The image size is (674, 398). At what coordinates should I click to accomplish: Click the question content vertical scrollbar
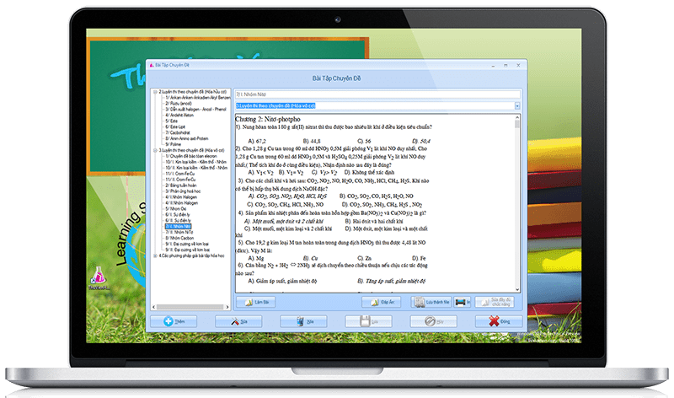pyautogui.click(x=518, y=202)
